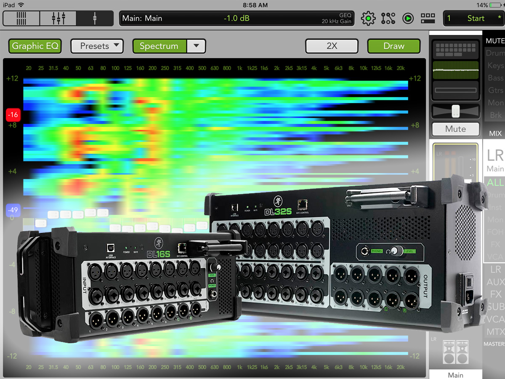This screenshot has height=379, width=505.
Task: Open the settings gear
Action: 368,19
